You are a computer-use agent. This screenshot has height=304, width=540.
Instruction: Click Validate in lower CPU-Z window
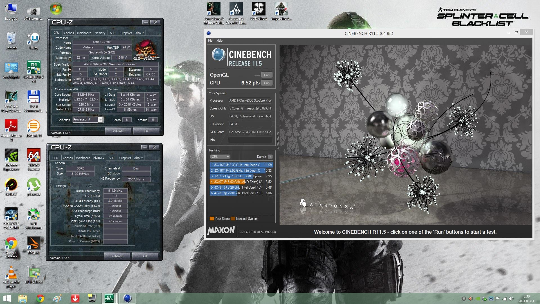point(117,256)
